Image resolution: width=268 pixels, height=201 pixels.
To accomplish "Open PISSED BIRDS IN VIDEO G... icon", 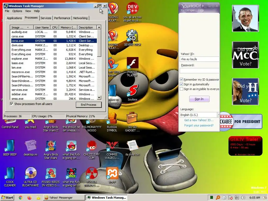I will click(51, 177).
